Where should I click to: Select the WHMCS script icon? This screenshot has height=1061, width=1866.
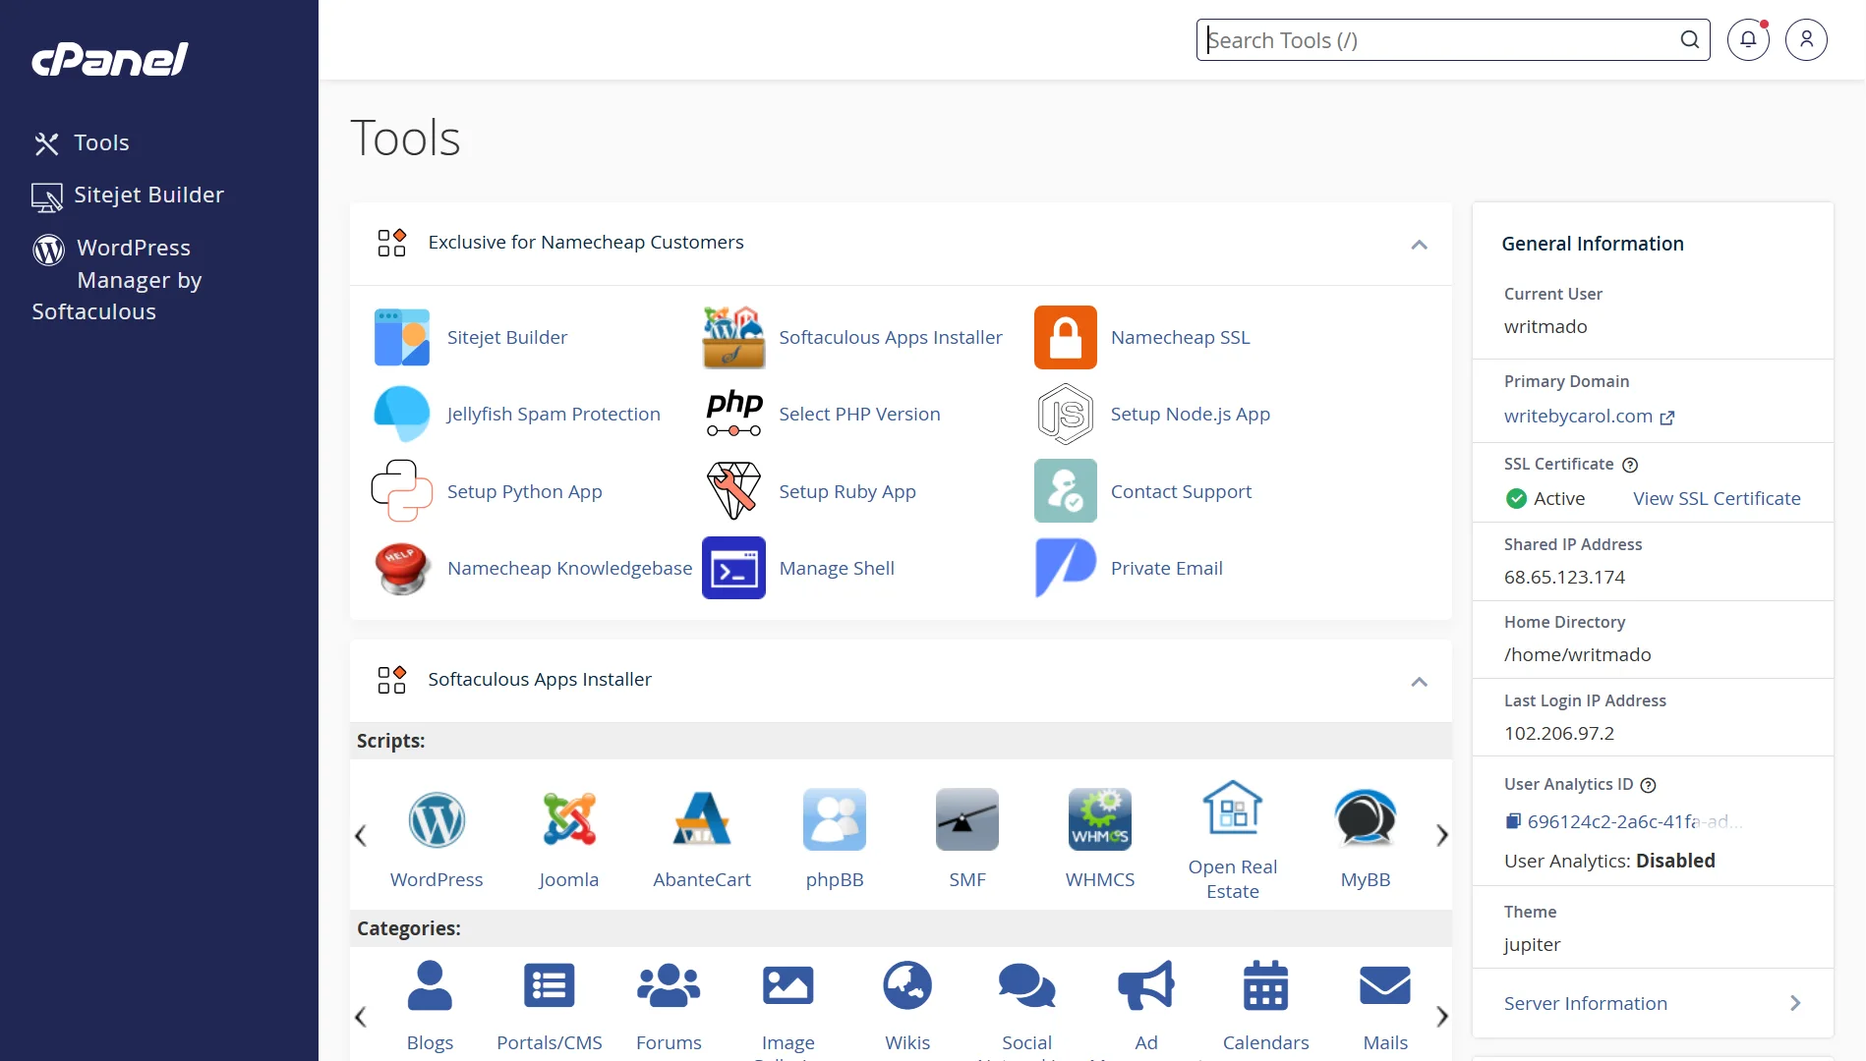click(x=1100, y=819)
